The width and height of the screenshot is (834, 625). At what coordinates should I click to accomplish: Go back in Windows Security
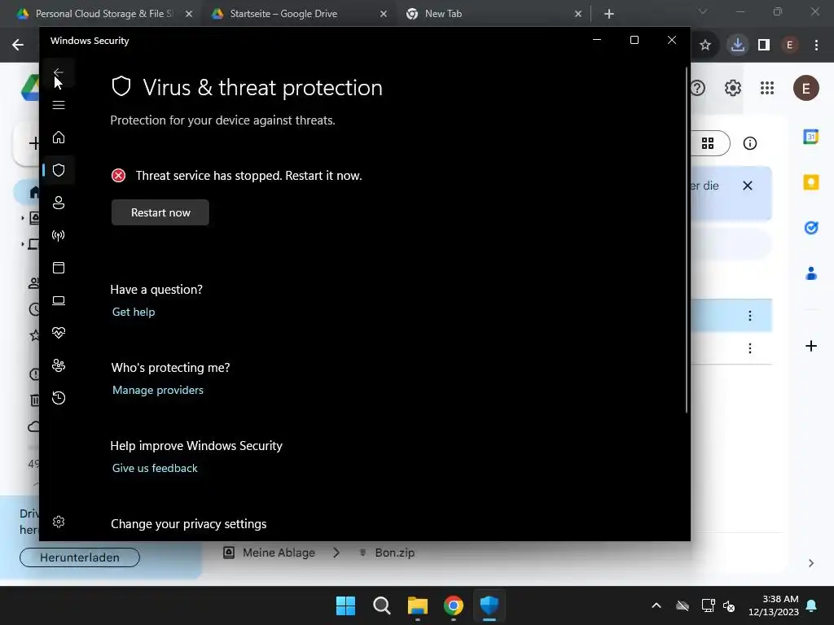pyautogui.click(x=59, y=72)
